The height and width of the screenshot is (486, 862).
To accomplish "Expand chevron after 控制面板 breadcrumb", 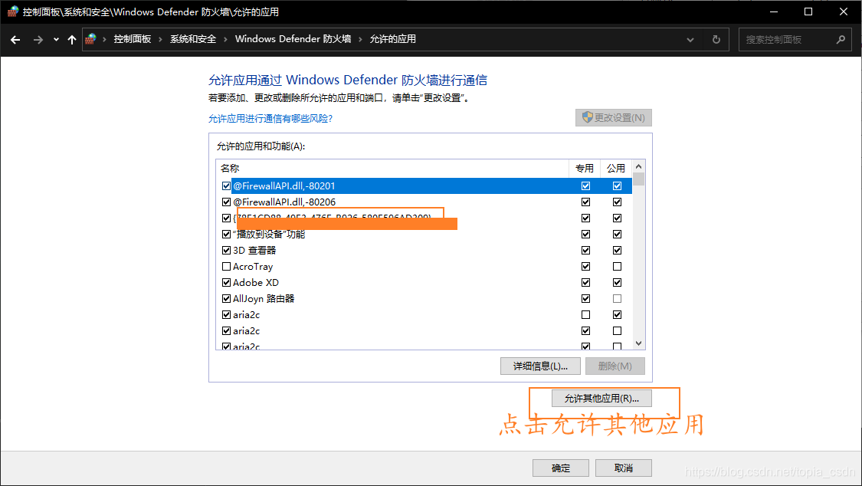I will coord(161,40).
